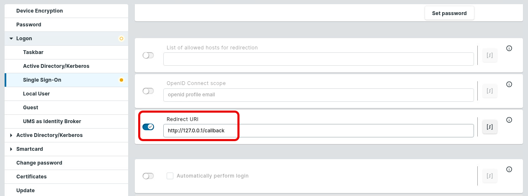
Task: View info for Automatically perform login
Action: click(509, 169)
